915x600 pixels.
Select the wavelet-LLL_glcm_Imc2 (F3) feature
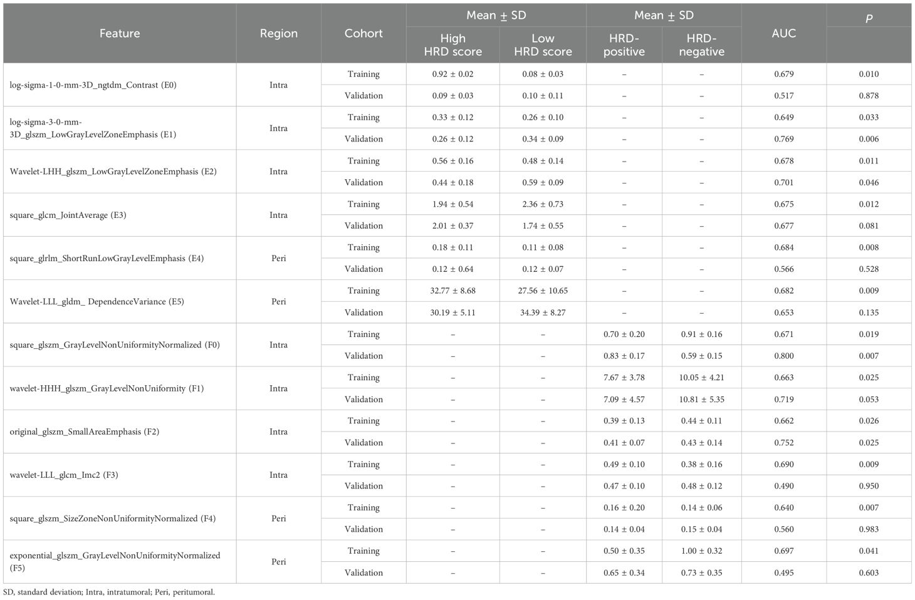64,475
